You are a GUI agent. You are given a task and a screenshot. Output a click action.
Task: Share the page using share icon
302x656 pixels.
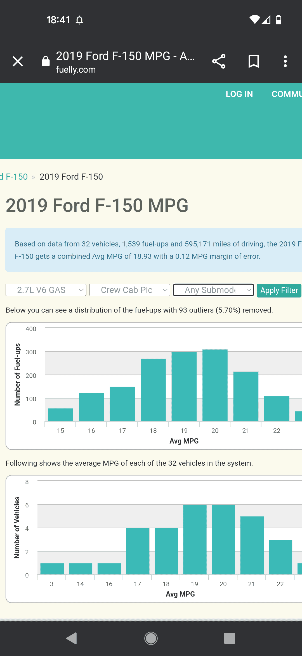pos(219,61)
